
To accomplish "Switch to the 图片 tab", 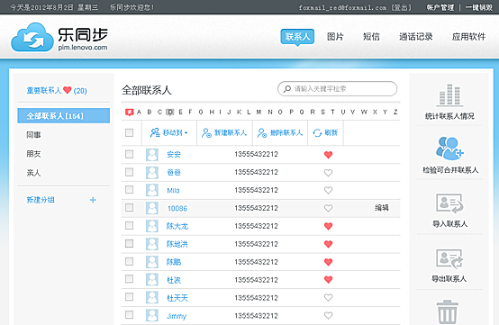I will tap(335, 37).
